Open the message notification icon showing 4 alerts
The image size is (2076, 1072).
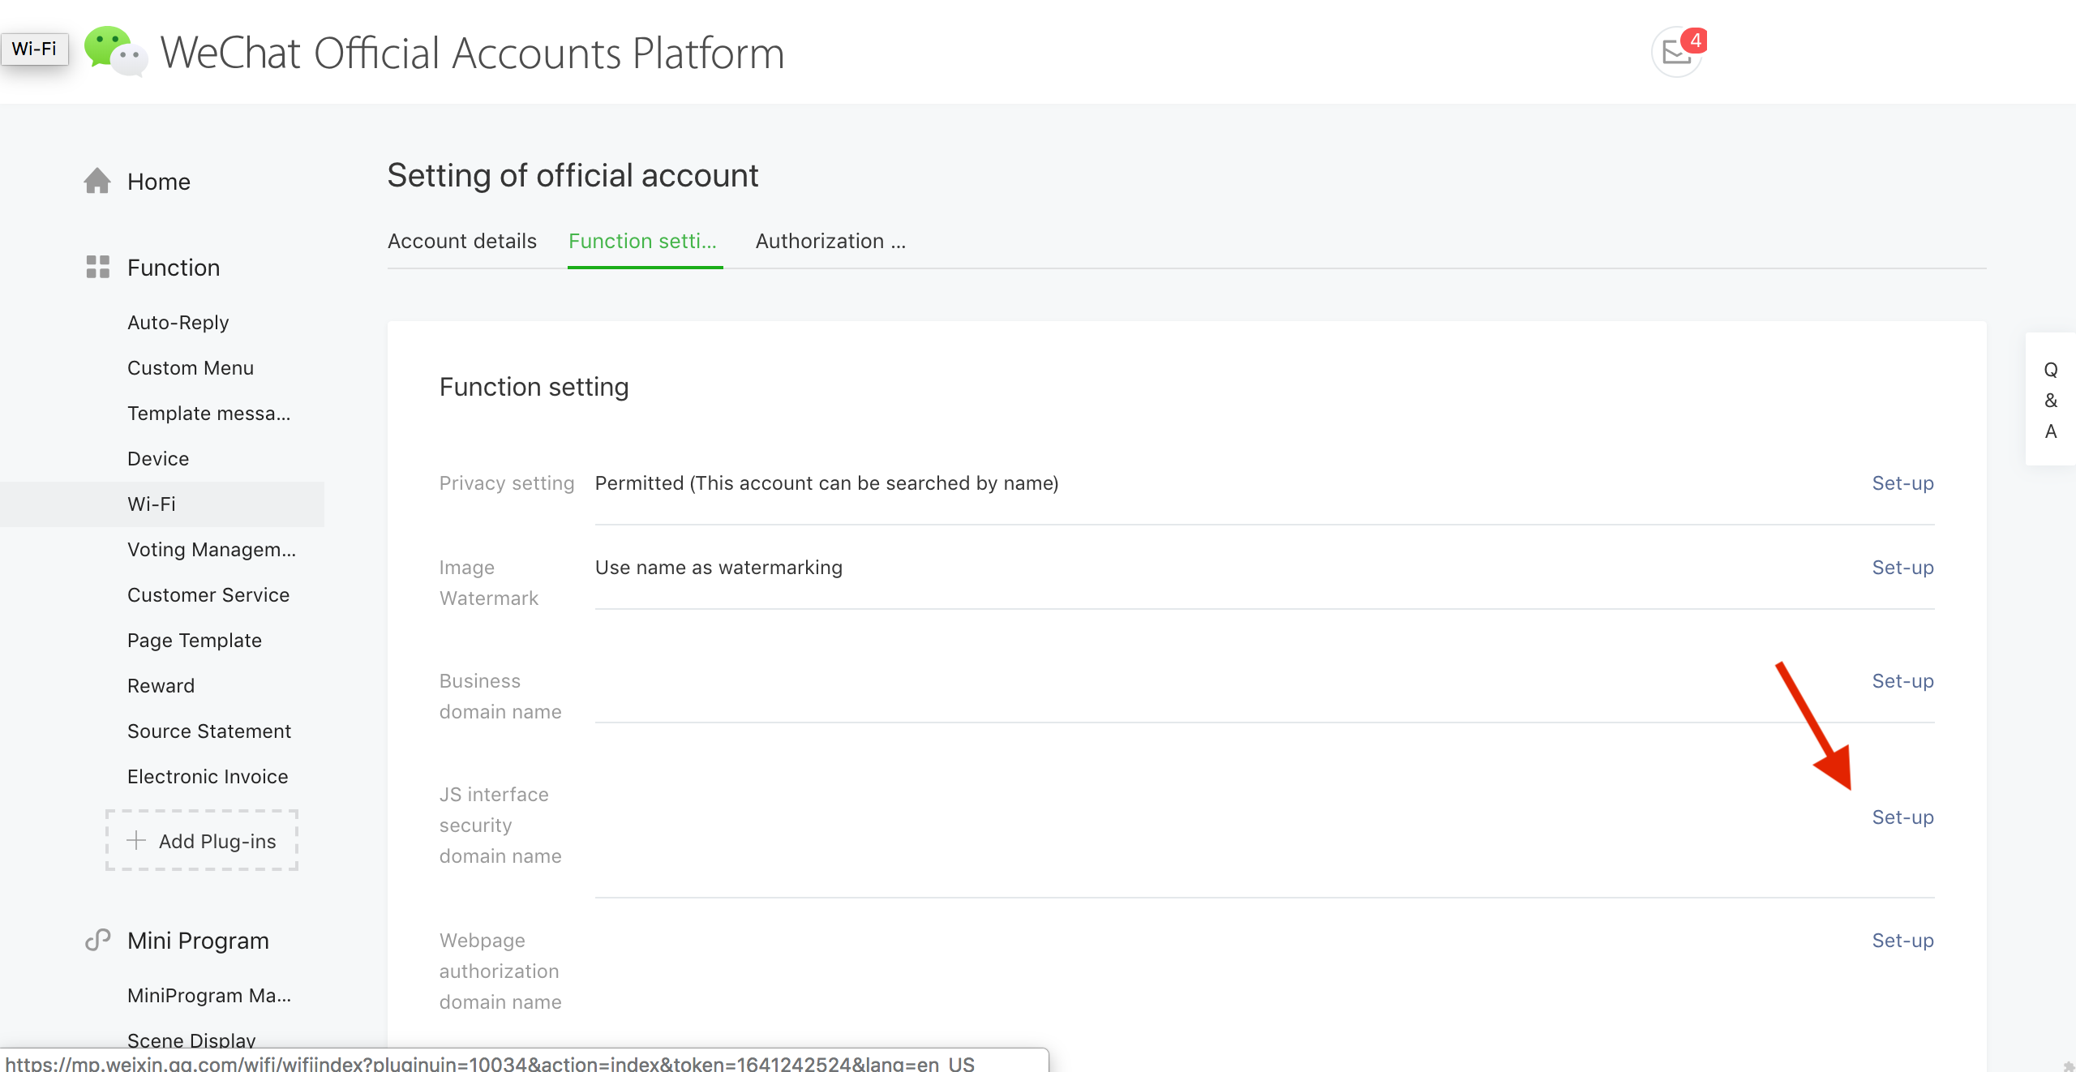[x=1675, y=51]
